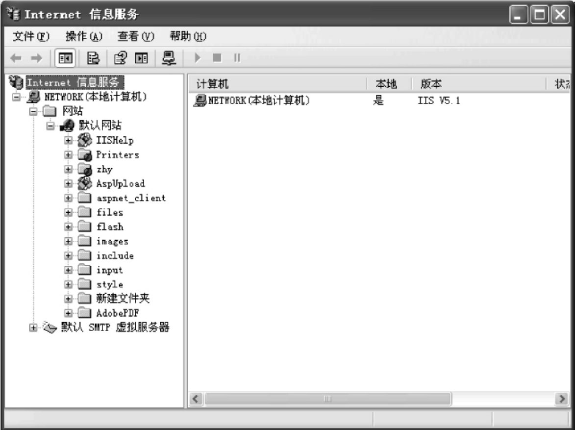Click the files folder icon
575x430 pixels.
[x=85, y=212]
